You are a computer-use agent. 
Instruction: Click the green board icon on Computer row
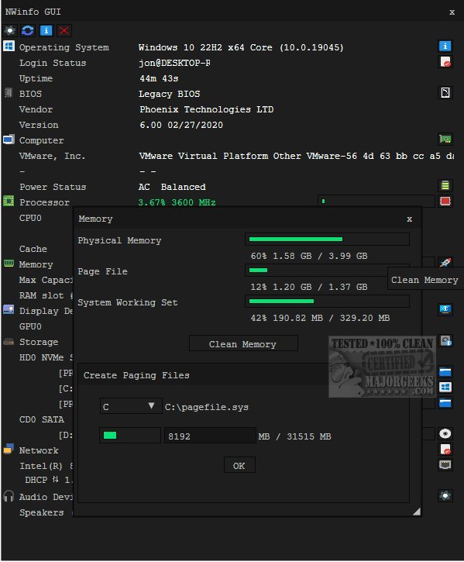click(445, 139)
